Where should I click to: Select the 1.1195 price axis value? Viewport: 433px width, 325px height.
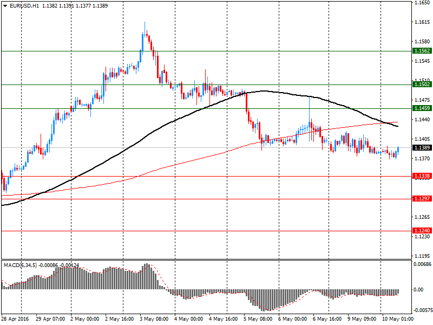click(422, 256)
